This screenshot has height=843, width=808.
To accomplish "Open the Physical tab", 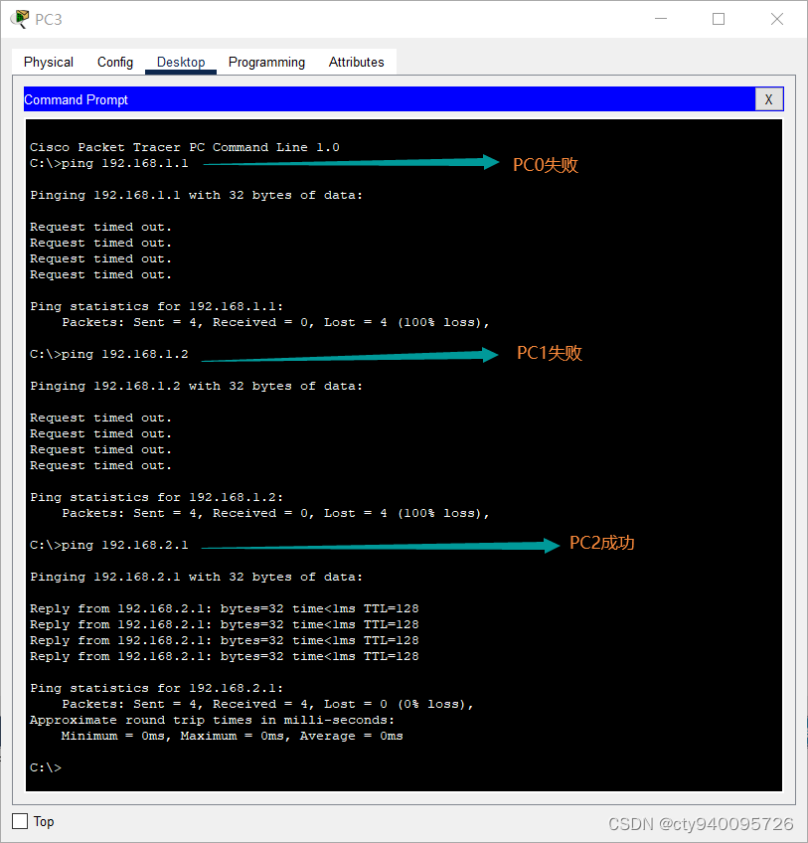I will tap(49, 63).
